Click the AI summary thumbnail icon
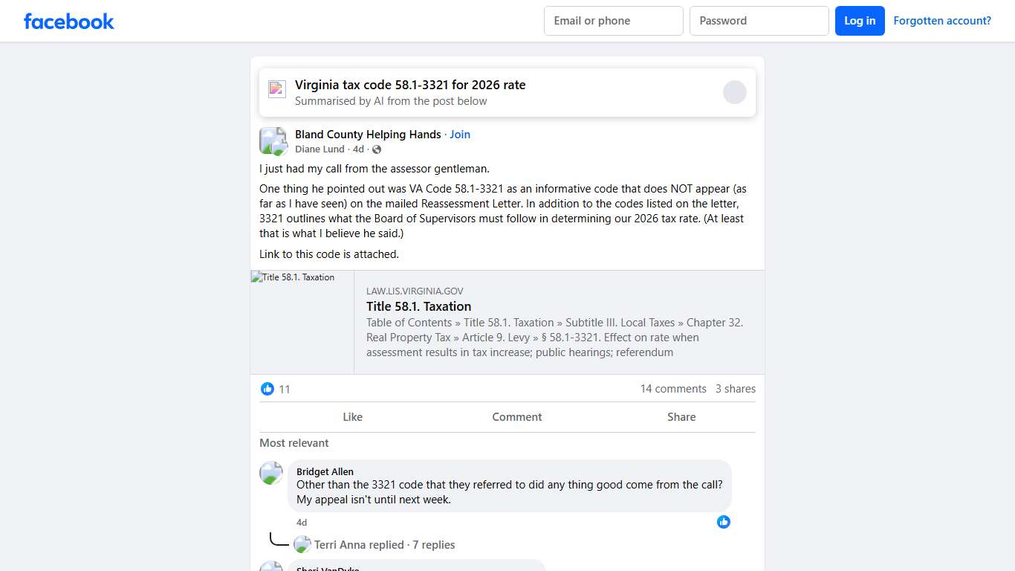The width and height of the screenshot is (1015, 571). [277, 89]
